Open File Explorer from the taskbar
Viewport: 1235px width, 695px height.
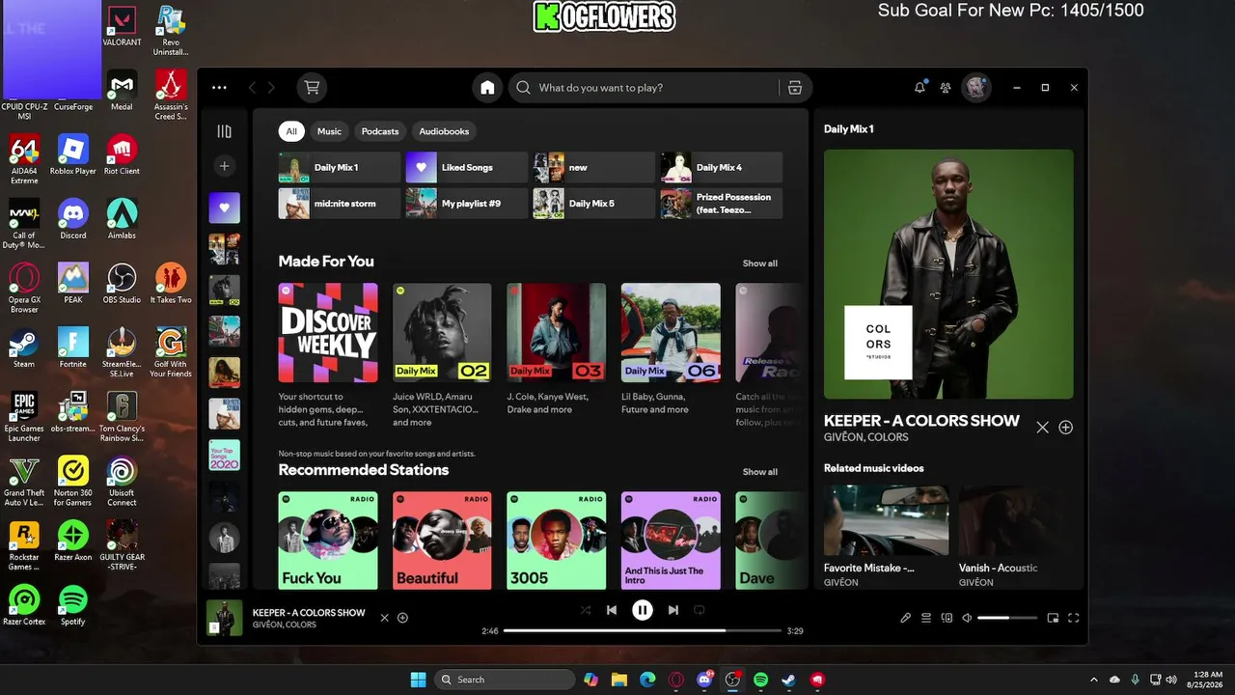[x=619, y=680]
